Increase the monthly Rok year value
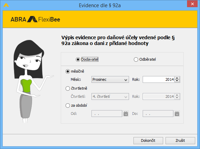 point(177,78)
